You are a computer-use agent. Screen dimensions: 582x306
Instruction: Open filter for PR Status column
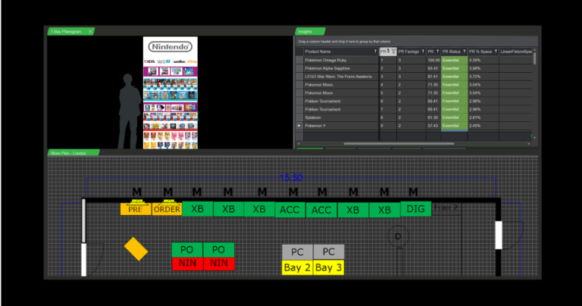click(x=465, y=52)
